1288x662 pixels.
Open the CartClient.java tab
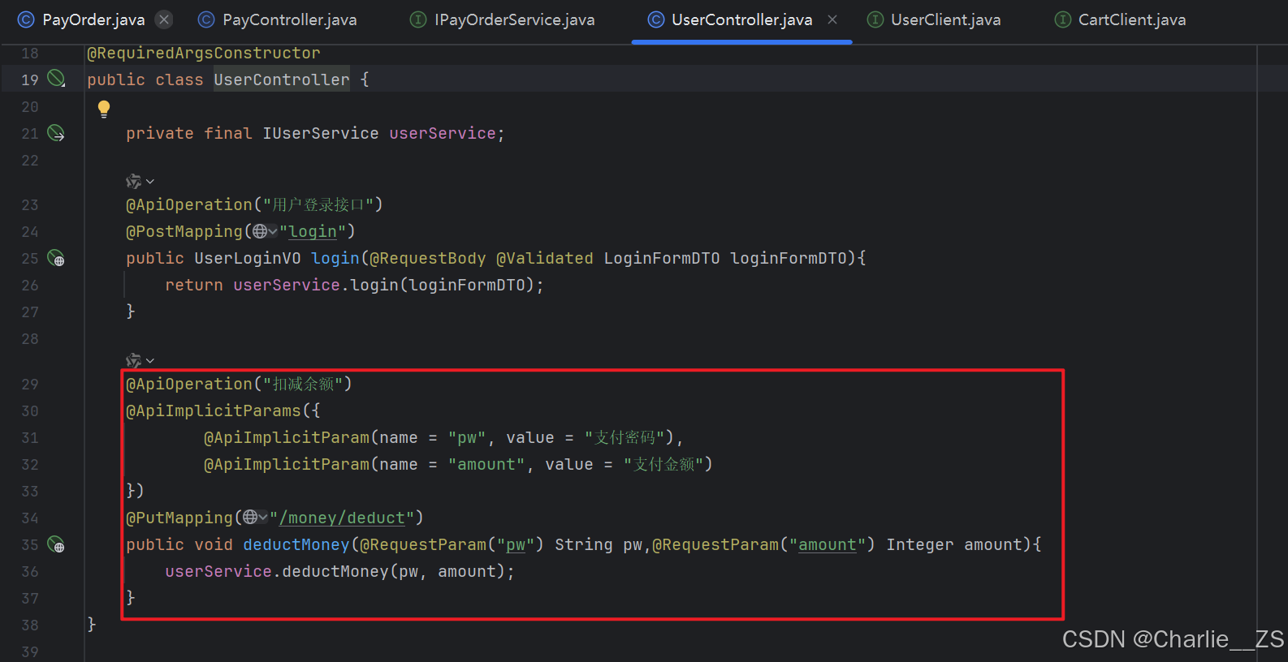tap(1131, 19)
